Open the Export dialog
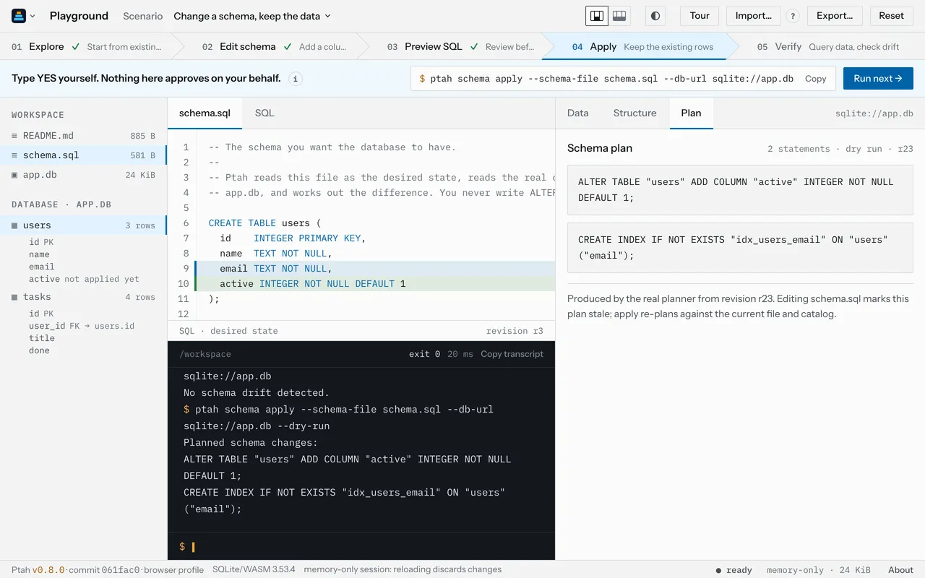 coord(834,16)
